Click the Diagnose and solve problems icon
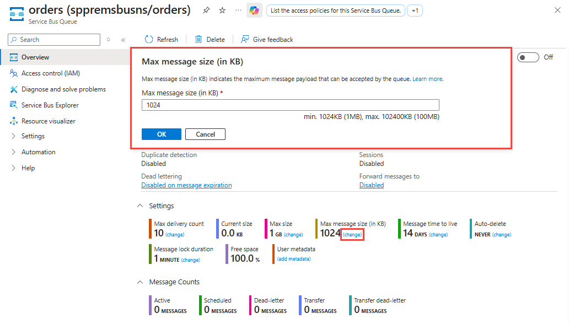The height and width of the screenshot is (324, 569). pos(14,89)
